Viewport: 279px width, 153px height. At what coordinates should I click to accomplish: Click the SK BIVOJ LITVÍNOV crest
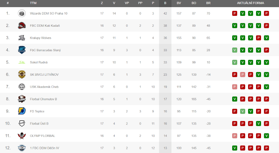coord(22,74)
